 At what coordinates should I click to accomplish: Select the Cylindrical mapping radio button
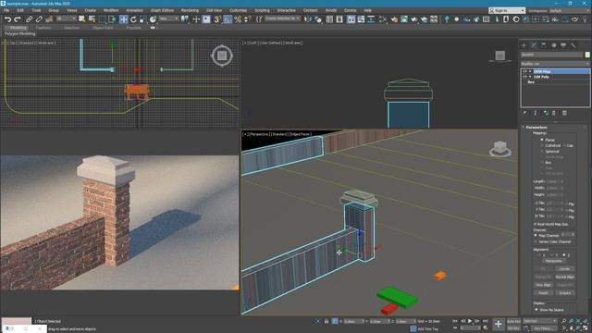point(542,145)
